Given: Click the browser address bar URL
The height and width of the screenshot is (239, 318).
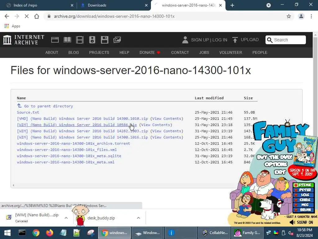Looking at the screenshot, I should point(114,16).
